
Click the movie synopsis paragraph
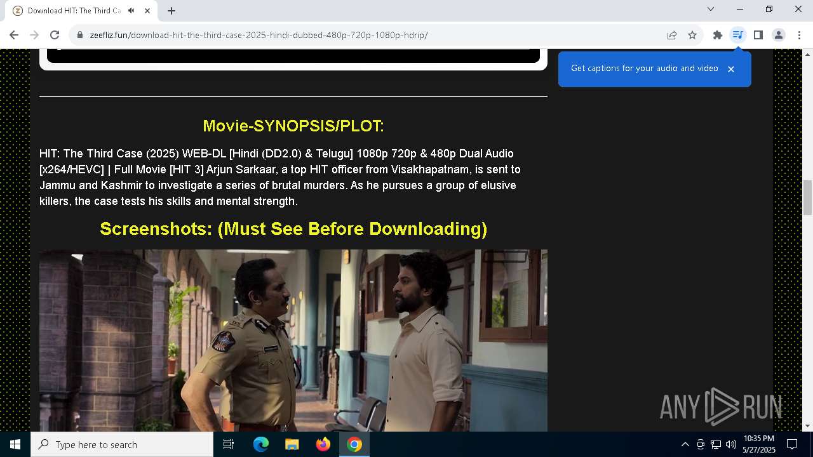tap(280, 177)
